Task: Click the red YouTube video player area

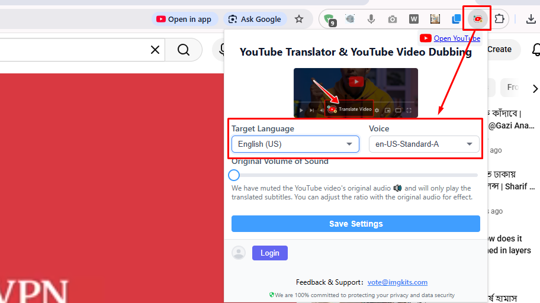Action: coord(112,188)
